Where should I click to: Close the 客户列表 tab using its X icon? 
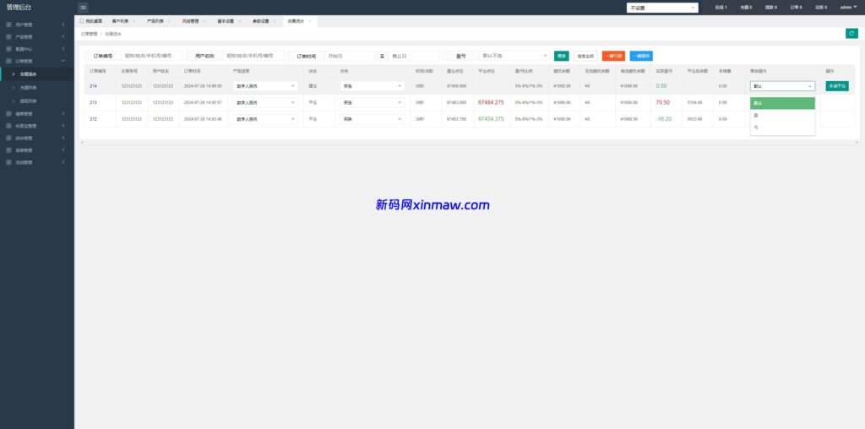(x=133, y=19)
